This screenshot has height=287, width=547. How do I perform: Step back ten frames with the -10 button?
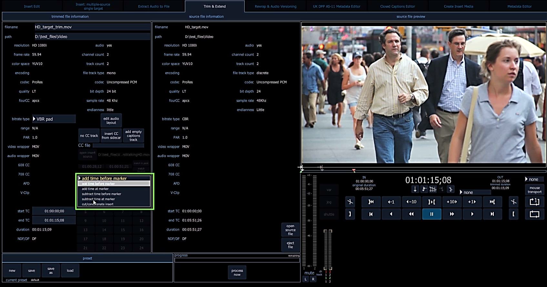(411, 202)
